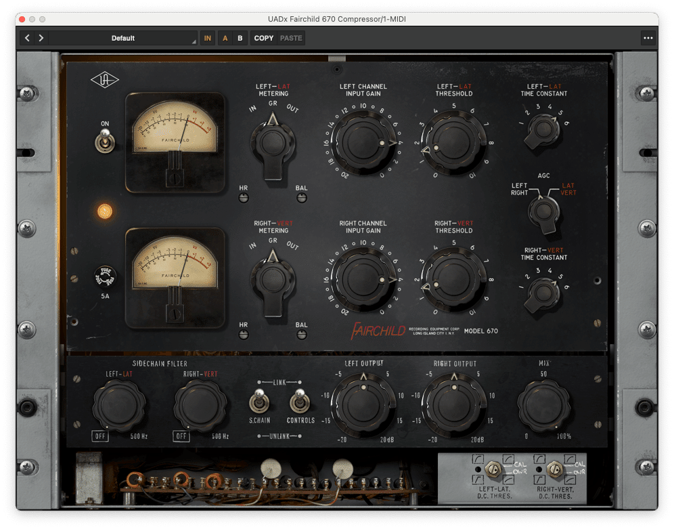Viewport: 674px width, 529px height.
Task: Click the Right Output knob
Action: coord(454,405)
